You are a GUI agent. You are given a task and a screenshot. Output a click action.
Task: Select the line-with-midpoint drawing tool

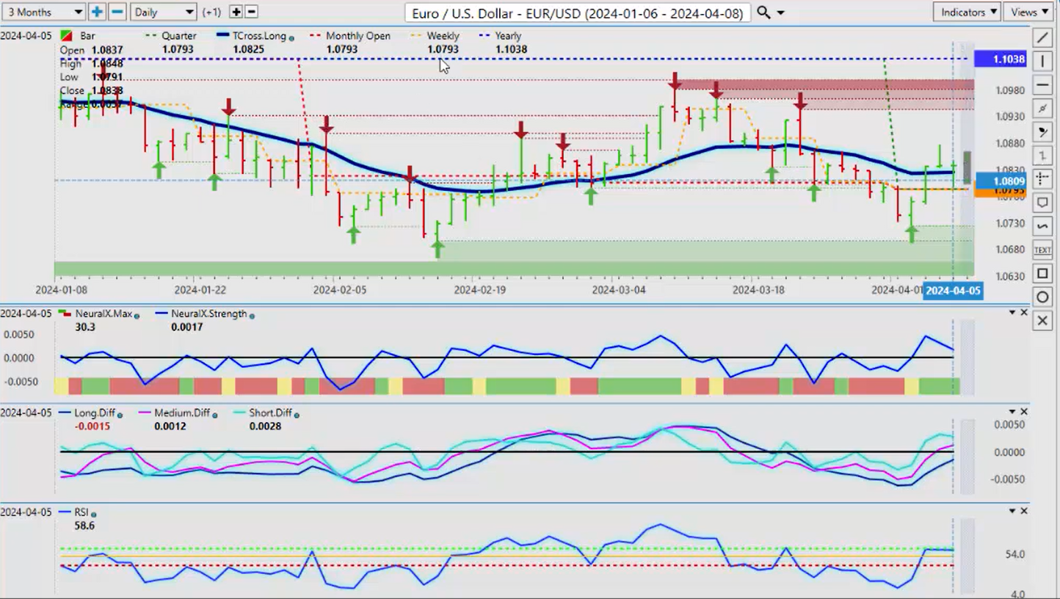(x=1042, y=109)
